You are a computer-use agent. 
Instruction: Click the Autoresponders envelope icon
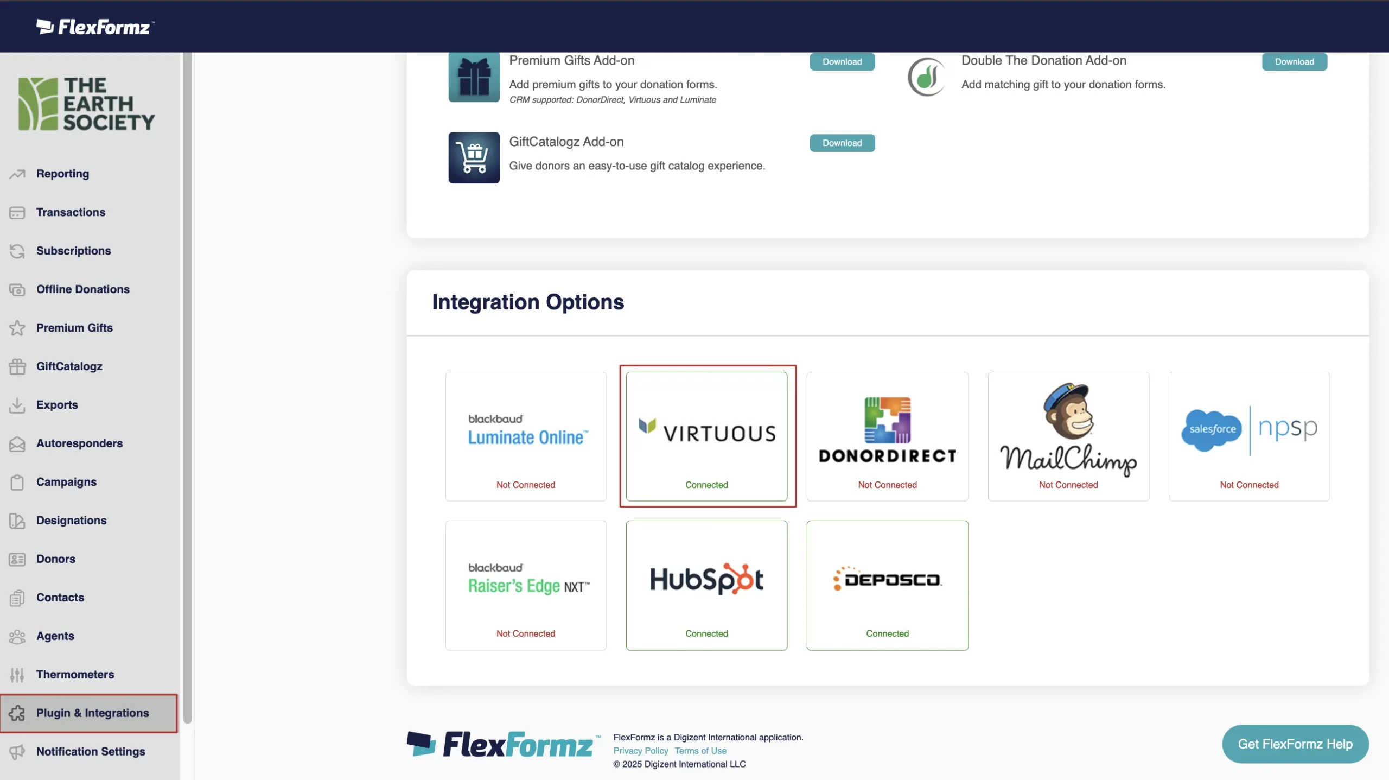pyautogui.click(x=17, y=443)
